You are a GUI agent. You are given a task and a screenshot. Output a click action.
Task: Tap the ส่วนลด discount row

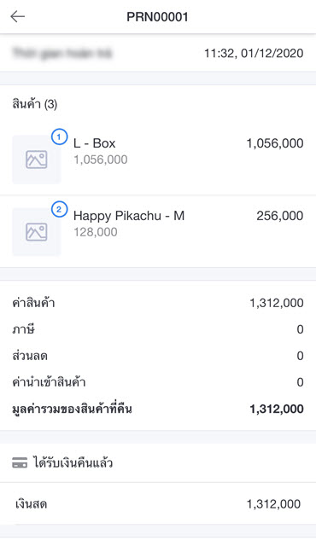pos(158,356)
